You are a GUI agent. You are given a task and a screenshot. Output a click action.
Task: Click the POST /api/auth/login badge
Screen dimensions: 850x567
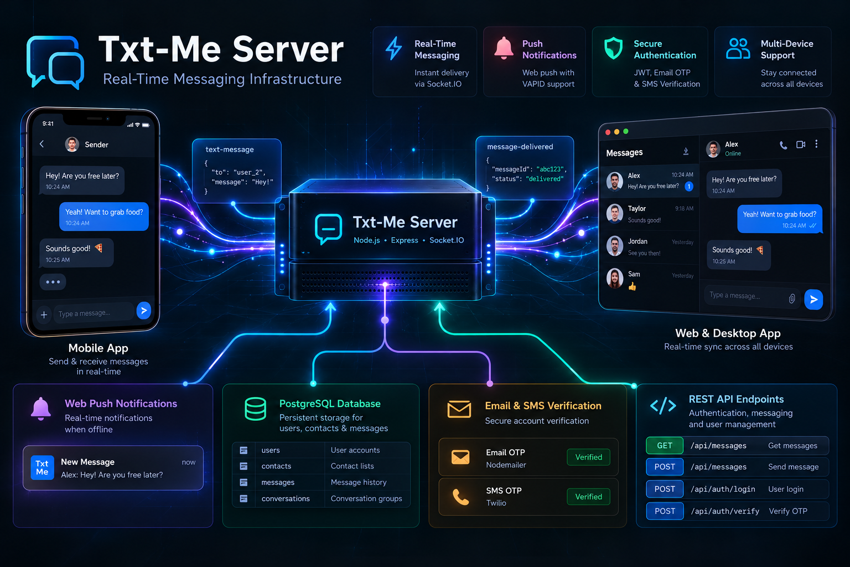(x=665, y=489)
